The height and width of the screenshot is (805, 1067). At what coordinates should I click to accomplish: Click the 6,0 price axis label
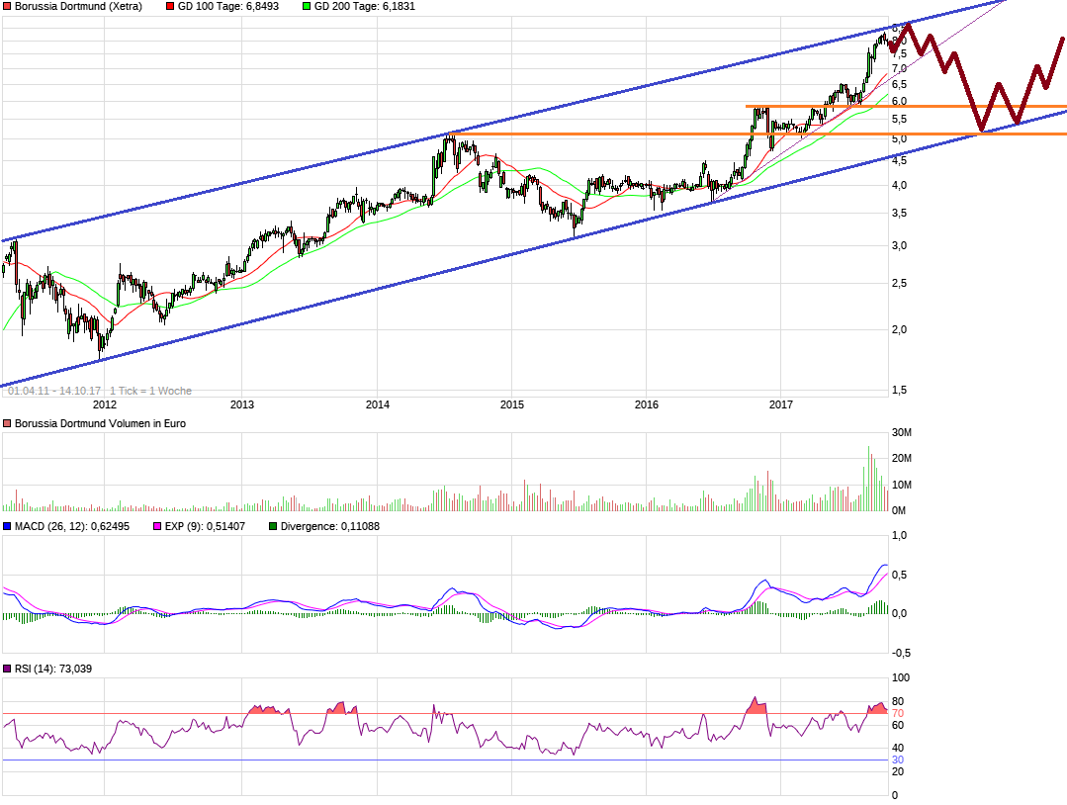pyautogui.click(x=899, y=102)
